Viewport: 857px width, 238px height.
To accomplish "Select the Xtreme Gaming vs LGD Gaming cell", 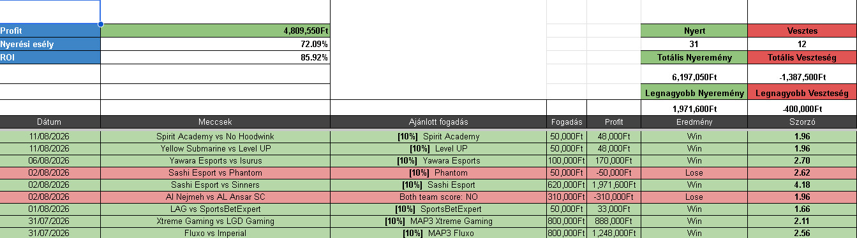I will 215,221.
